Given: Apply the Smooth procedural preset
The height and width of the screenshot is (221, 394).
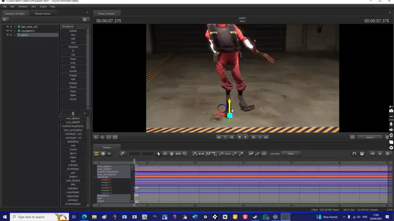Looking at the screenshot, I should [73, 71].
